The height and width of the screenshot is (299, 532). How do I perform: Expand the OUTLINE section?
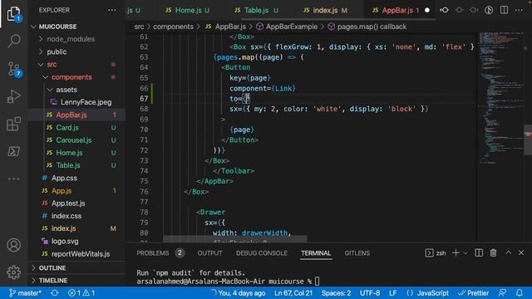point(52,267)
